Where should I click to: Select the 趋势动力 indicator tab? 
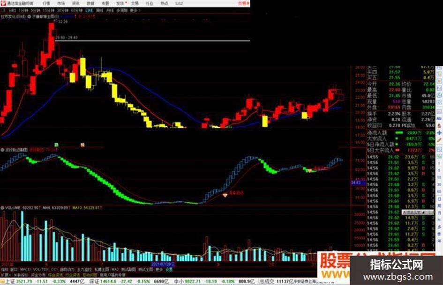[67, 270]
